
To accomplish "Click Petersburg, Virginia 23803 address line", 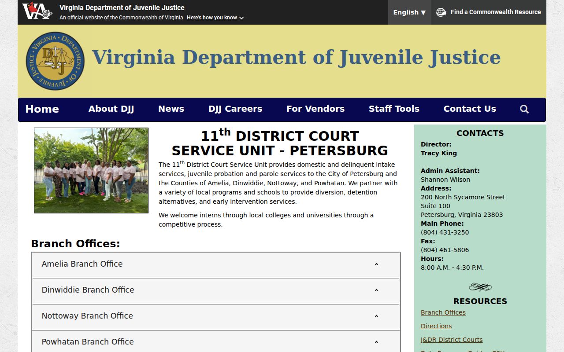I will tap(462, 215).
